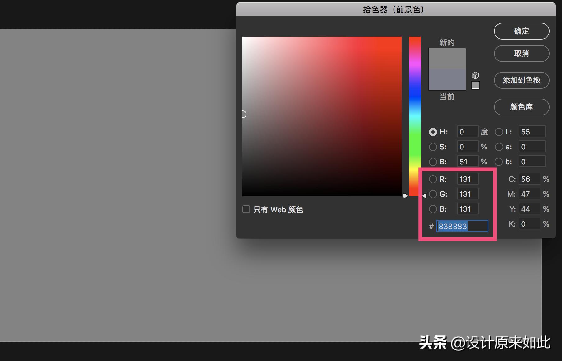Select the S saturation radio button
The height and width of the screenshot is (361, 562).
[433, 147]
